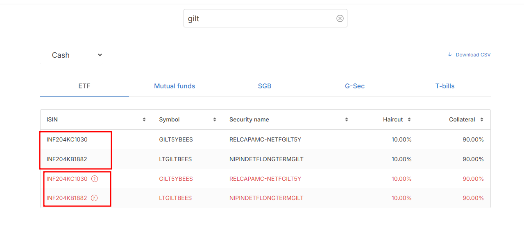This screenshot has height=227, width=524.
Task: Sort by Security name column arrows
Action: coord(347,119)
